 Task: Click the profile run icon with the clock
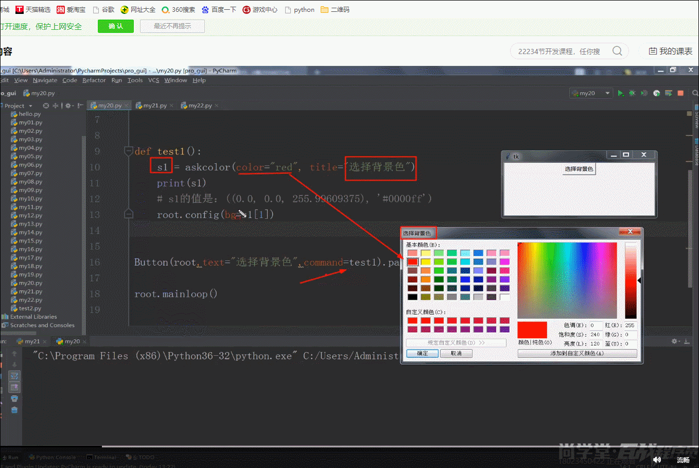(x=656, y=93)
